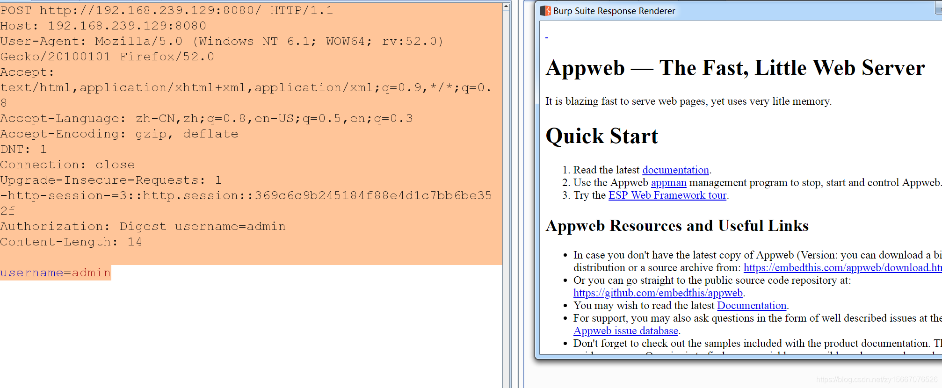Click the 'Appweb — The Fast, Little Web Server' heading

(x=735, y=68)
